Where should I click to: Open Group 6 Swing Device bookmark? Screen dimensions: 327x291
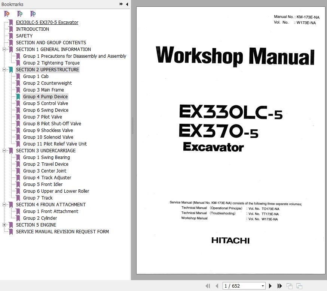tap(46, 110)
